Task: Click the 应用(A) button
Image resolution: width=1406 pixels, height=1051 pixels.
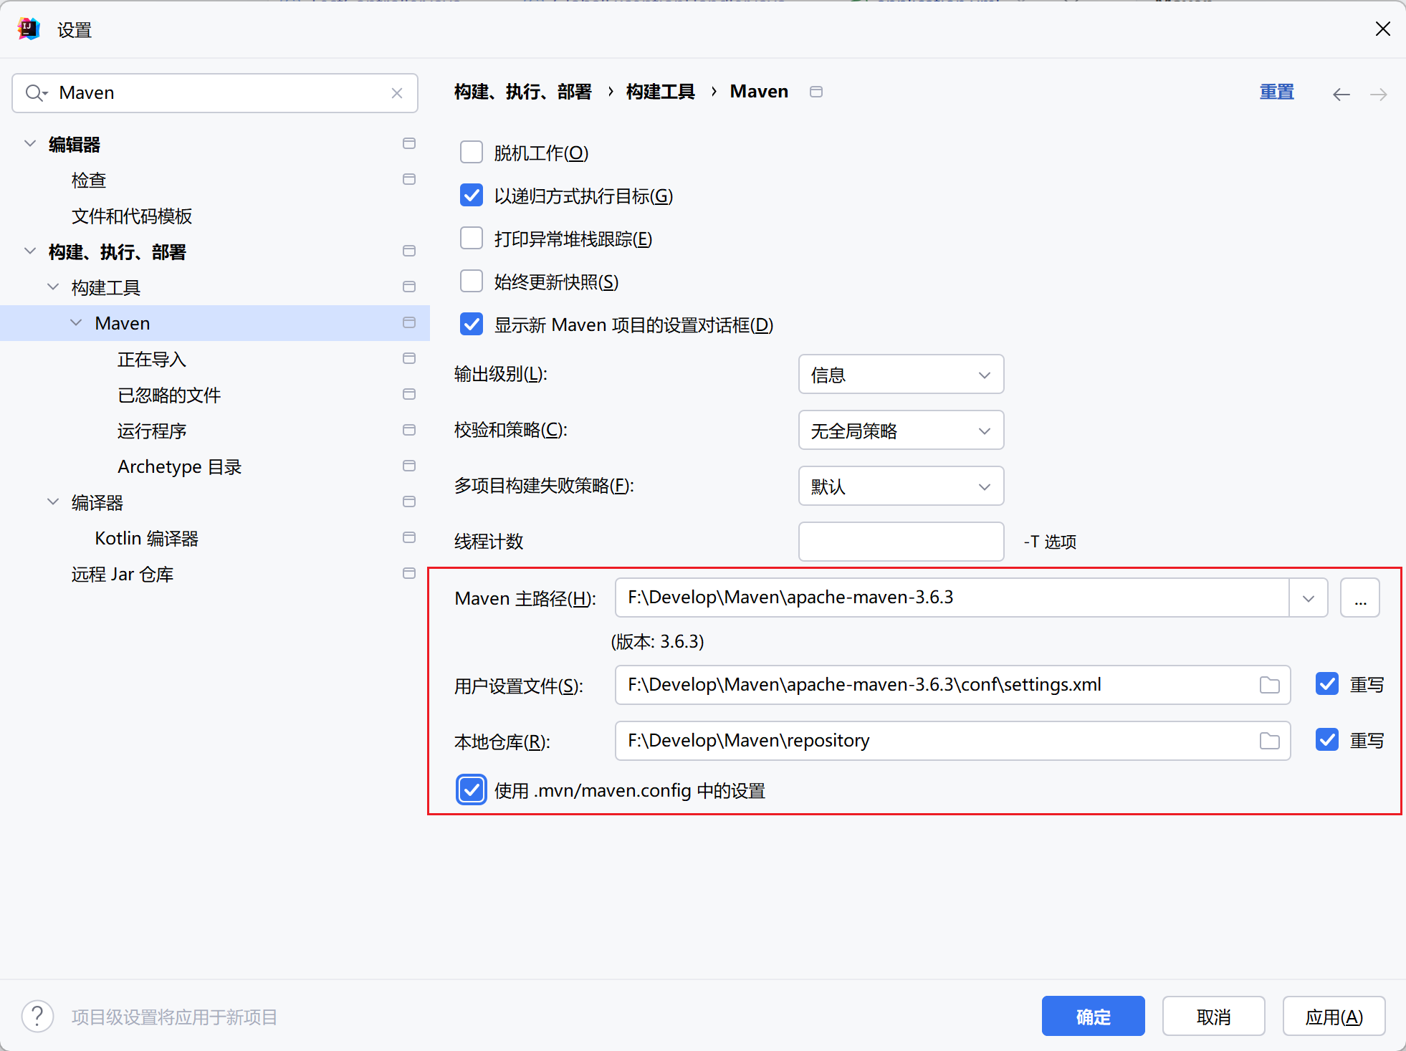Action: (1334, 1016)
